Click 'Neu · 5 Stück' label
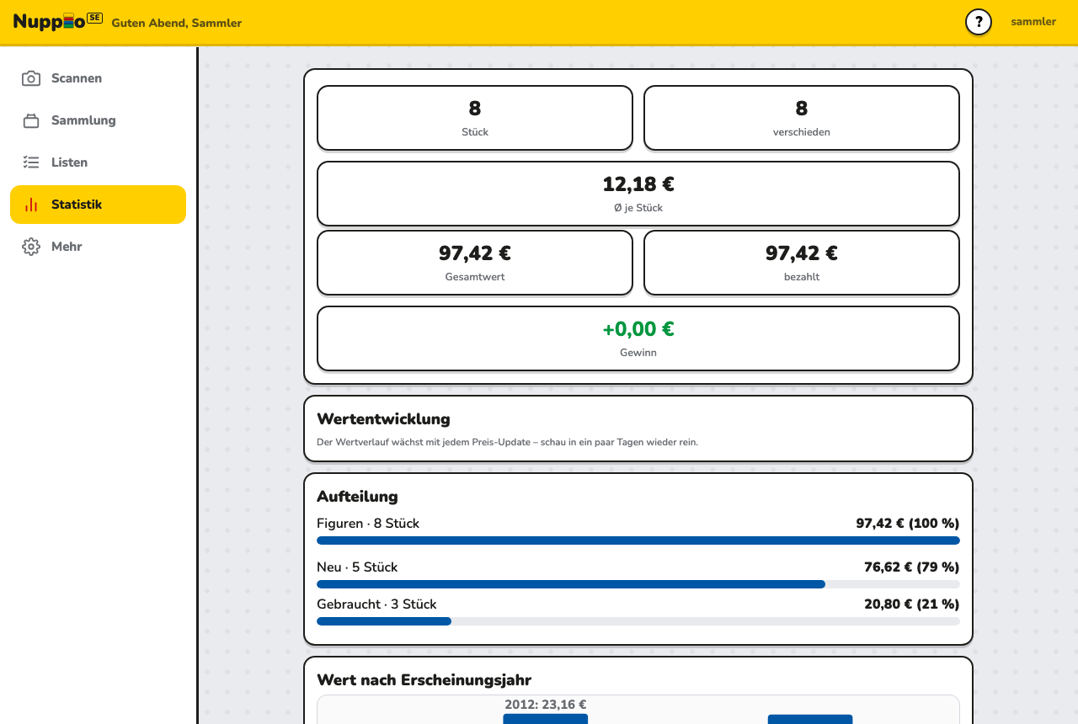This screenshot has width=1078, height=724. click(x=357, y=567)
